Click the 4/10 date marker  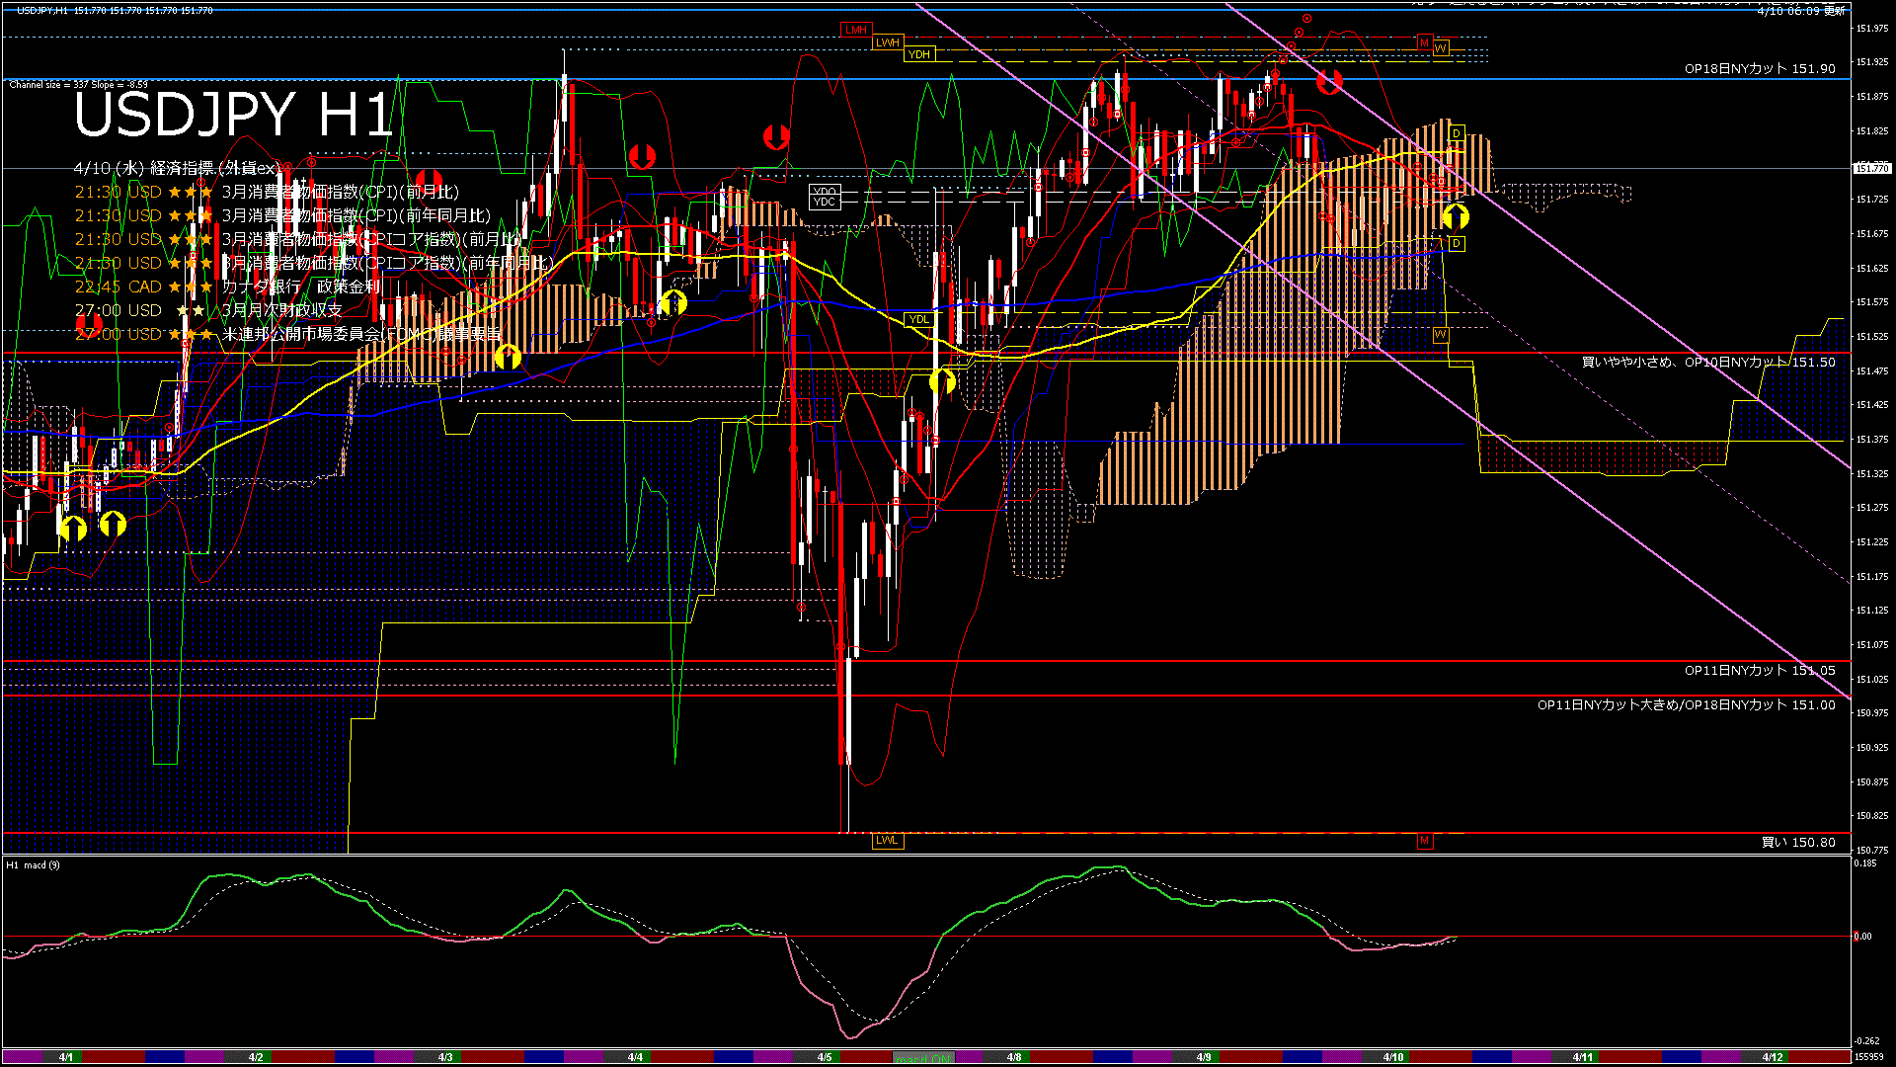pos(1393,1057)
